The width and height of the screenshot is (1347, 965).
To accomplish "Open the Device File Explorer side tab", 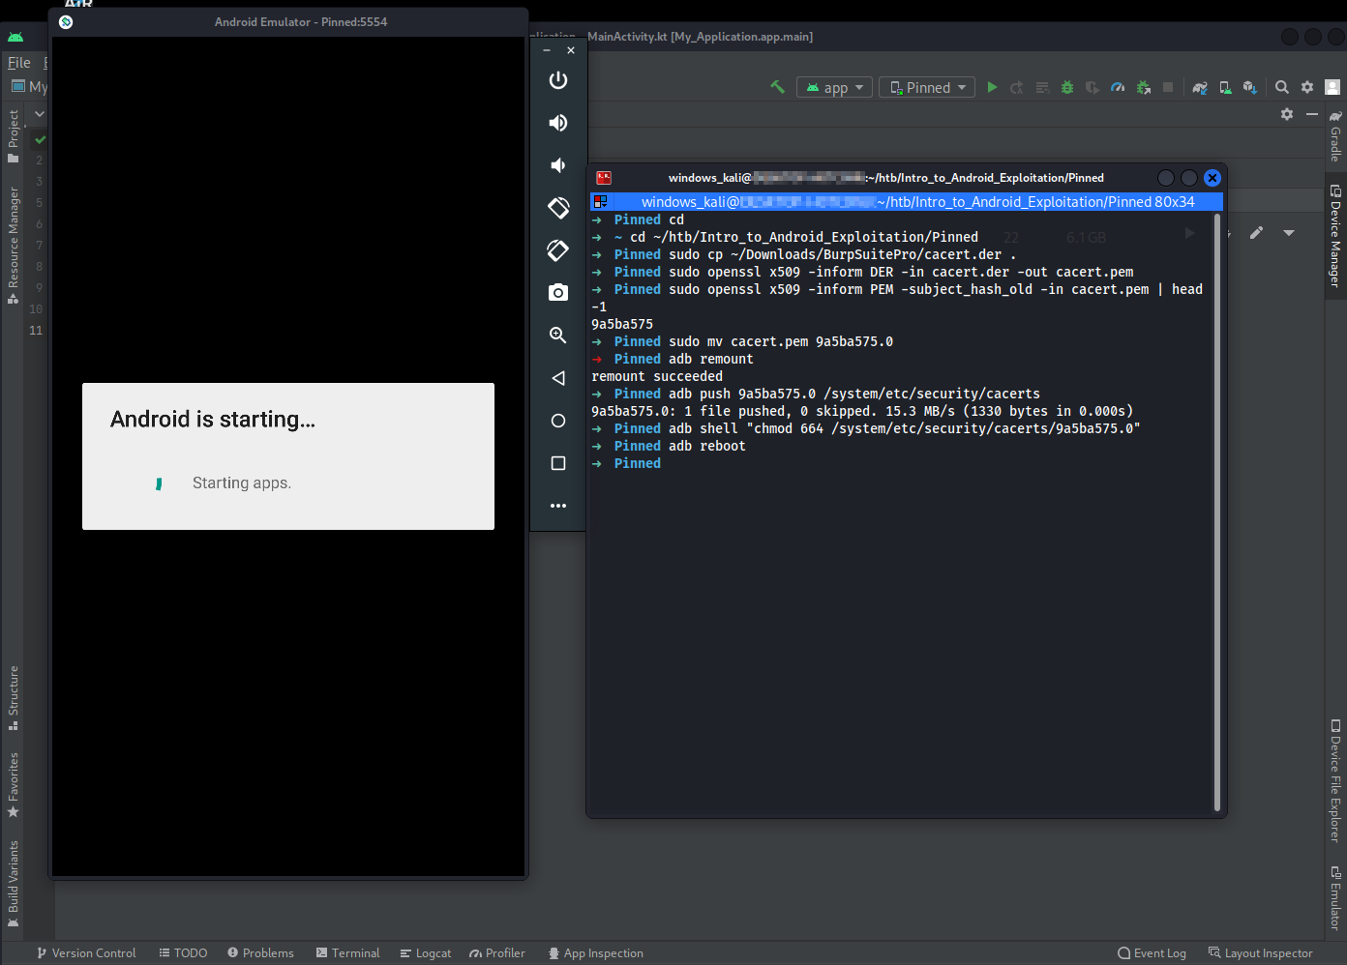I will (1335, 780).
